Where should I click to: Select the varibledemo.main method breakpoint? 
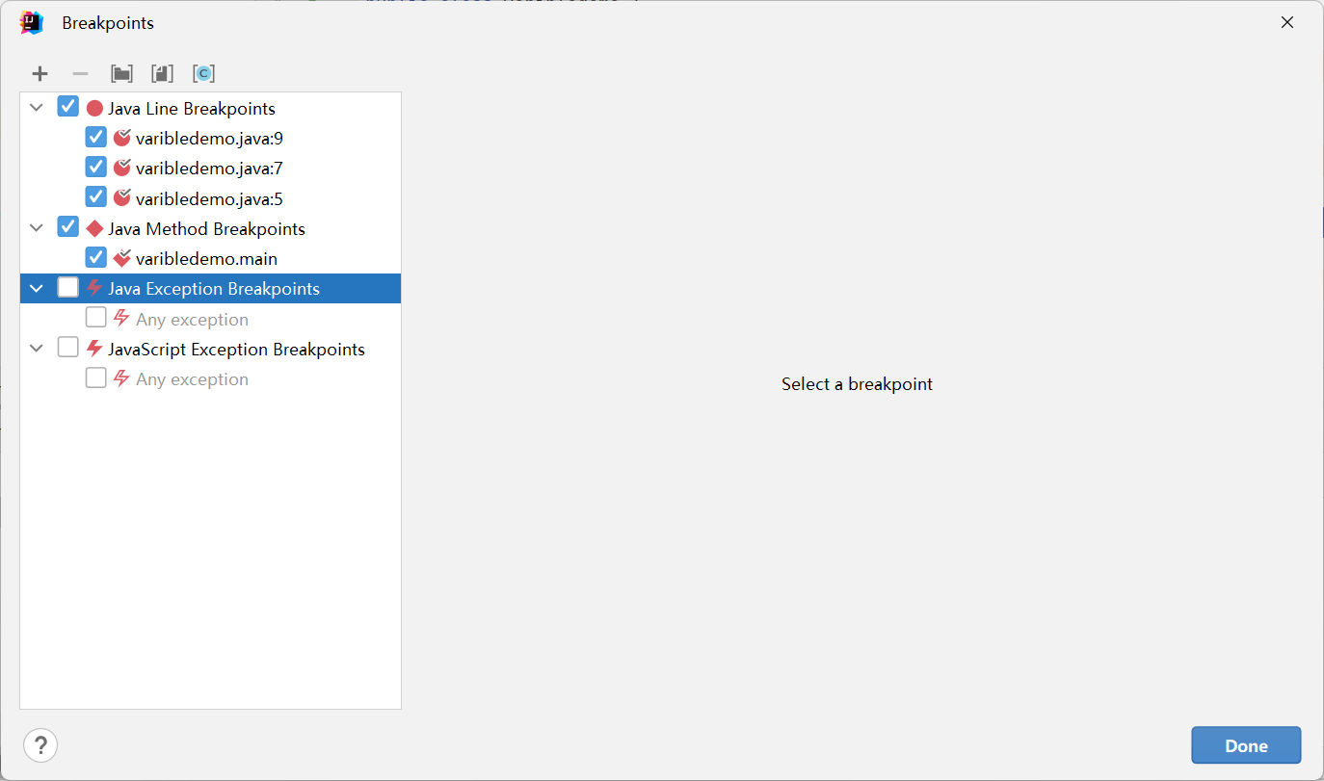point(208,257)
